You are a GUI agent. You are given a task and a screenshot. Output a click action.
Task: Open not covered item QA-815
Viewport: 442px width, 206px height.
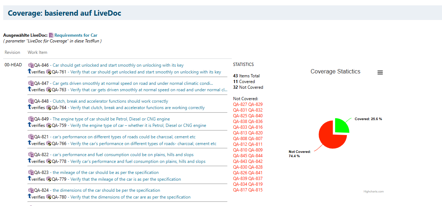coord(256,190)
